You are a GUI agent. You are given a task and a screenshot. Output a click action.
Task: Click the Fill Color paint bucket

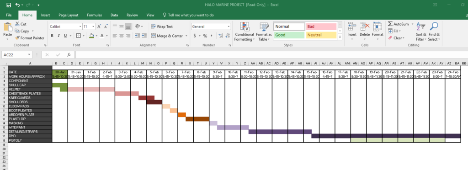(x=92, y=36)
